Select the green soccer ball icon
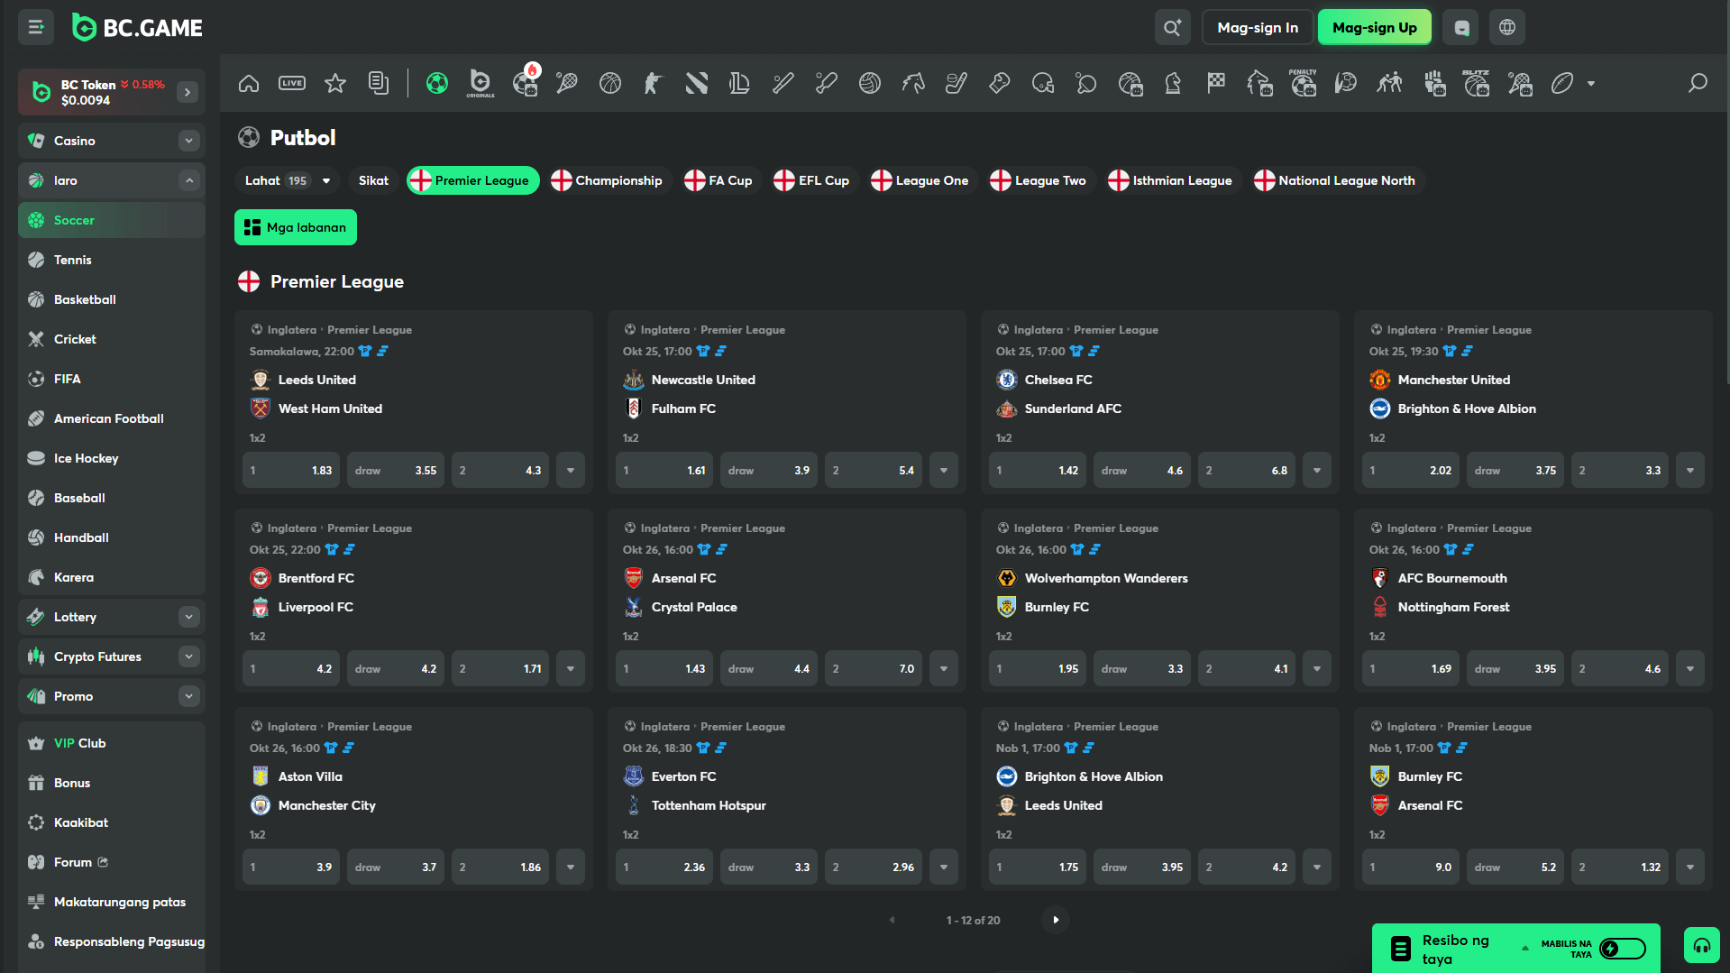This screenshot has width=1730, height=973. pyautogui.click(x=437, y=84)
